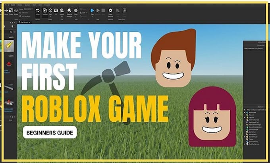Click the Import 3D icon

(x=62, y=10)
